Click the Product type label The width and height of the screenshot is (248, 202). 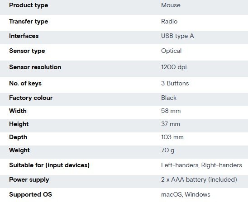click(x=29, y=5)
